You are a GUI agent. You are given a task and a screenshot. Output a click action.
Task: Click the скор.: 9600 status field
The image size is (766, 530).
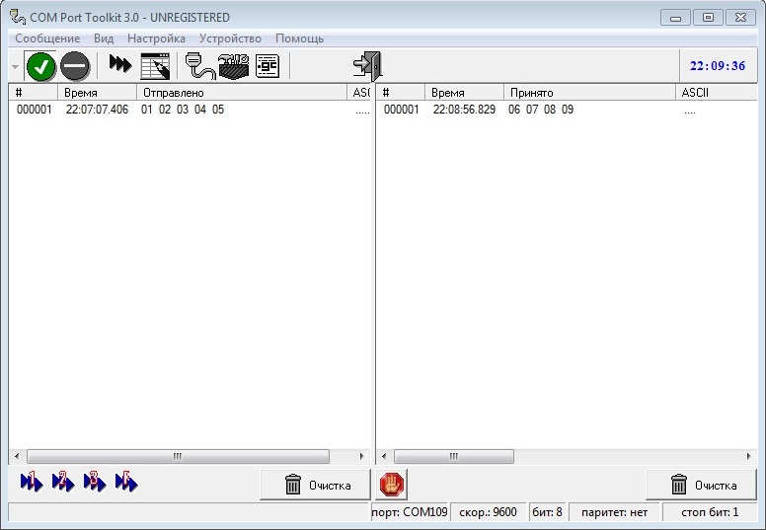point(488,512)
